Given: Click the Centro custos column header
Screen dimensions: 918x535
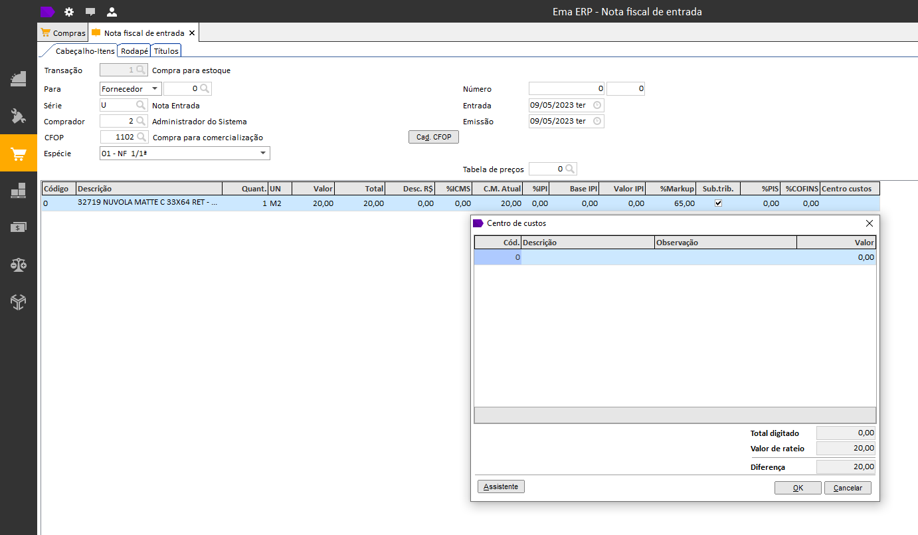Looking at the screenshot, I should point(850,189).
